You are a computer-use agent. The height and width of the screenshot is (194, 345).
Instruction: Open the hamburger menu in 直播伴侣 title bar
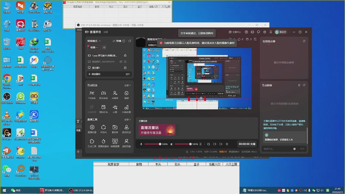point(271,32)
